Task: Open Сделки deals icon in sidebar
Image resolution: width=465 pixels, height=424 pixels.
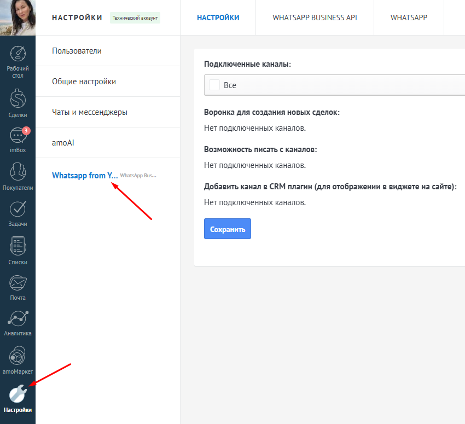Action: (x=18, y=99)
